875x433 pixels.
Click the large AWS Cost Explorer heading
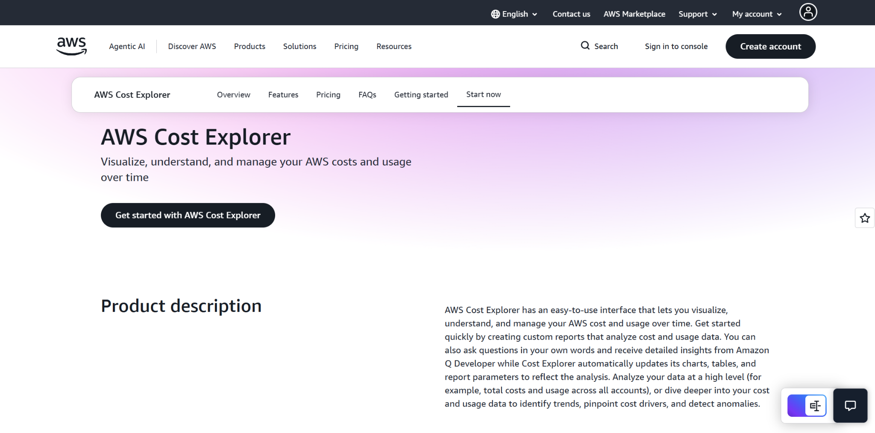pos(196,137)
